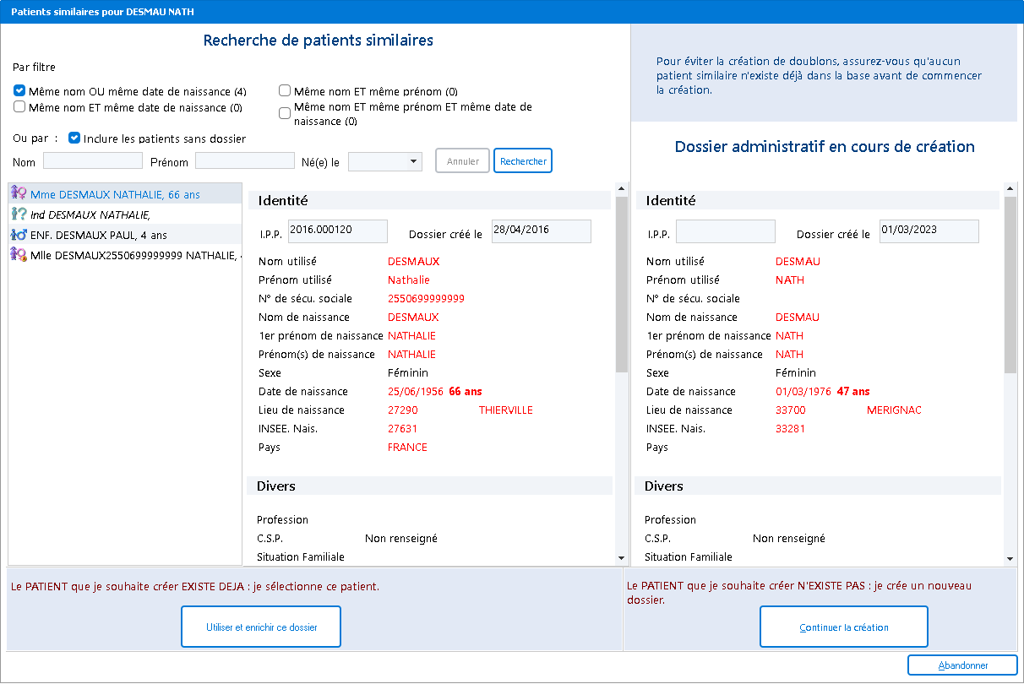Uncheck 'Même nom OU même date de naissance'
1024x684 pixels.
[19, 91]
